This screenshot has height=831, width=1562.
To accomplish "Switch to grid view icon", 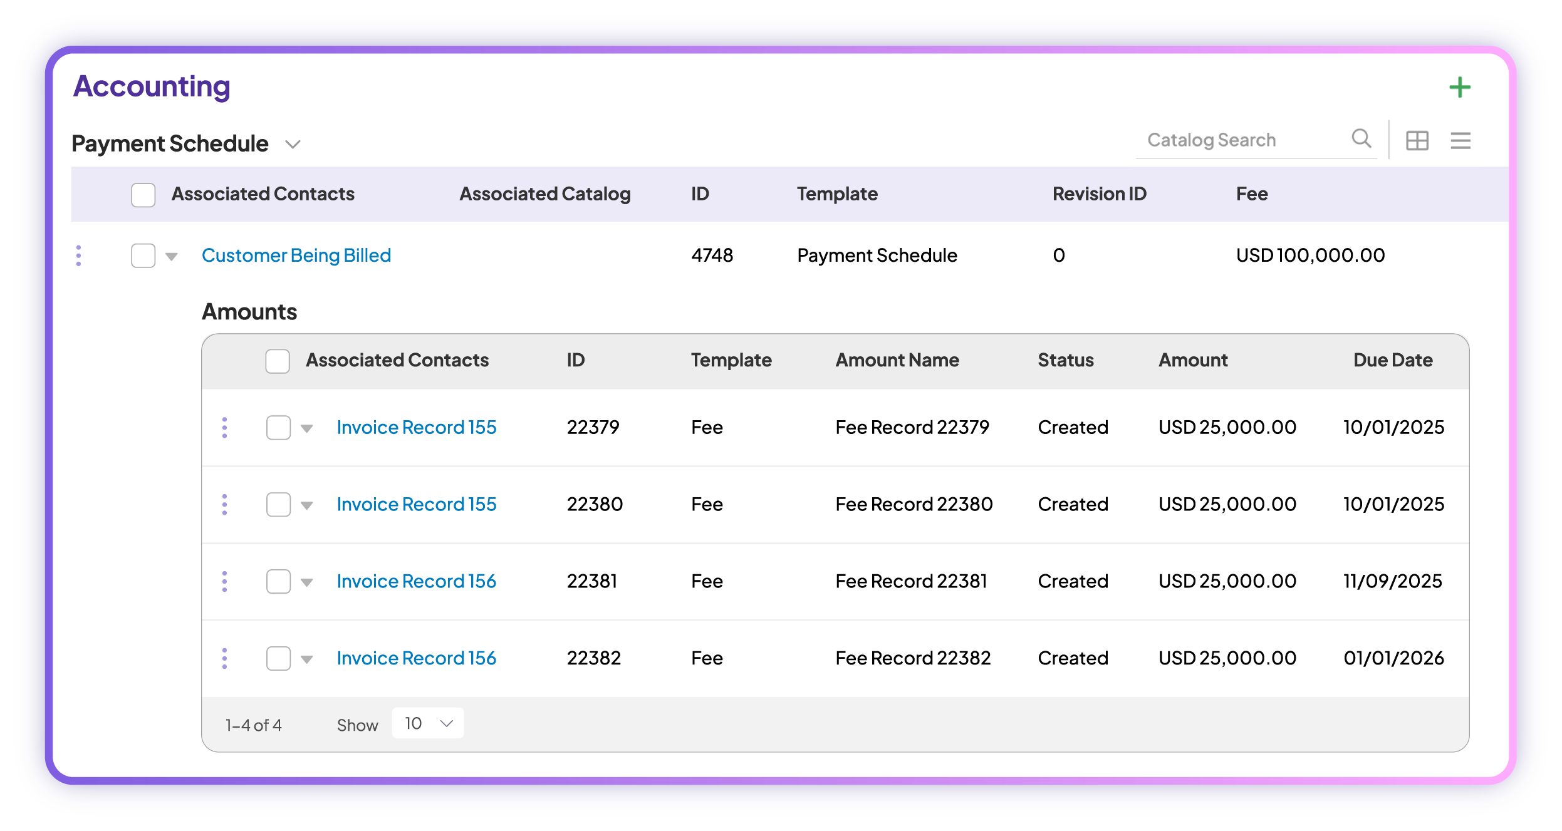I will pyautogui.click(x=1417, y=140).
